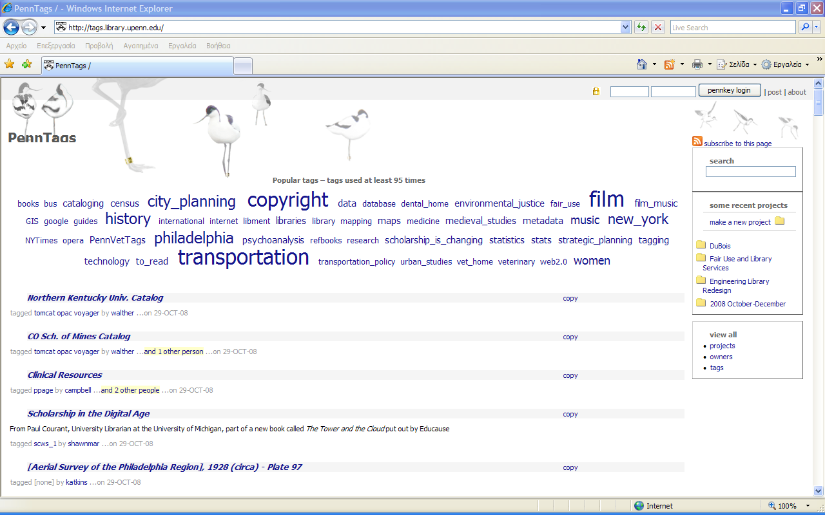This screenshot has height=515, width=825.
Task: Open the Print dropdown arrow
Action: 710,64
